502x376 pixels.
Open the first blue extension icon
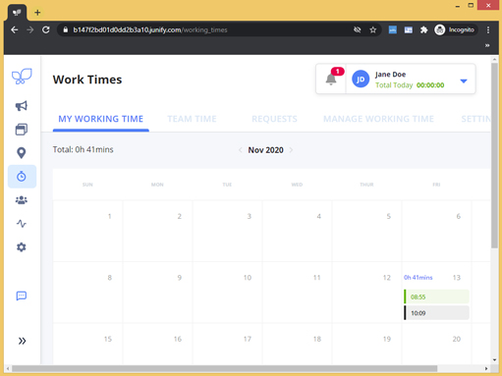click(392, 29)
